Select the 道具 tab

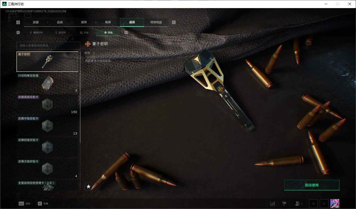pyautogui.click(x=132, y=22)
